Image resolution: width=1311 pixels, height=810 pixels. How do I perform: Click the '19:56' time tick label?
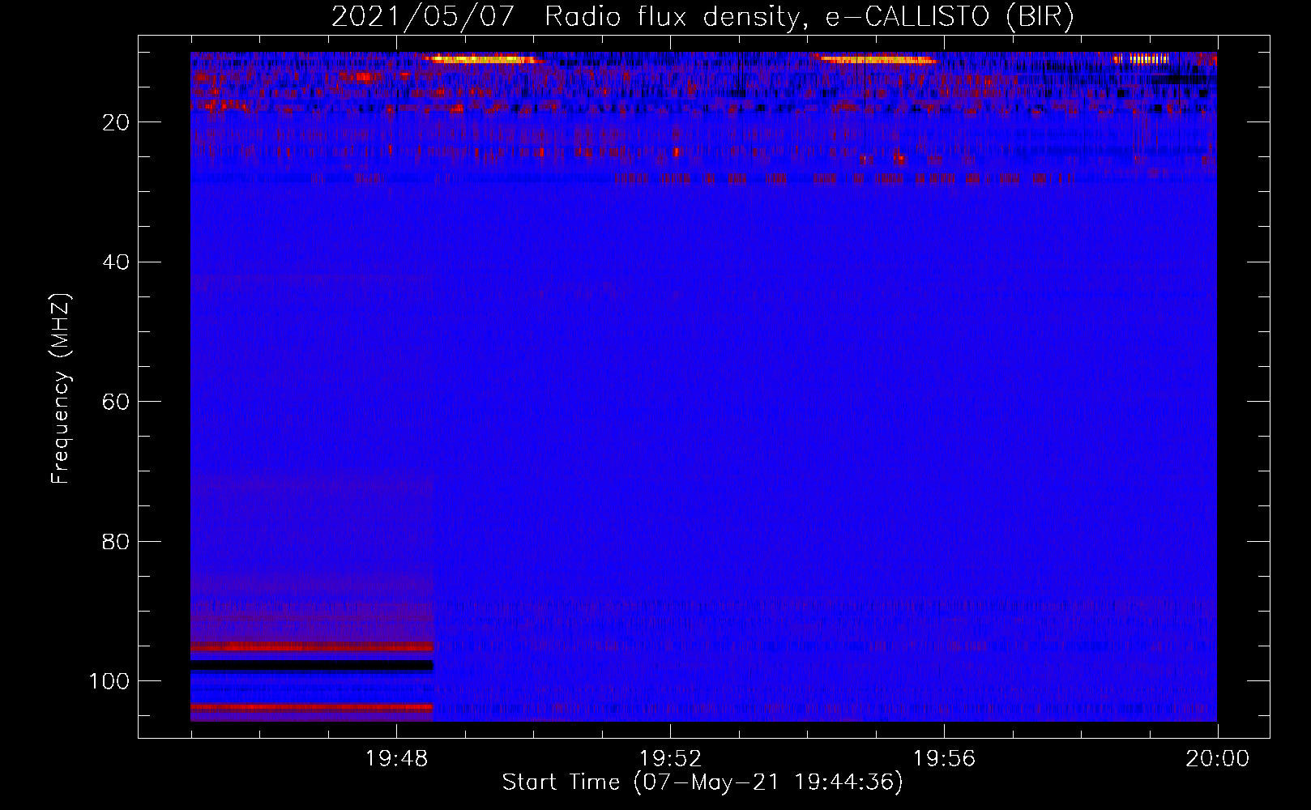[x=944, y=759]
